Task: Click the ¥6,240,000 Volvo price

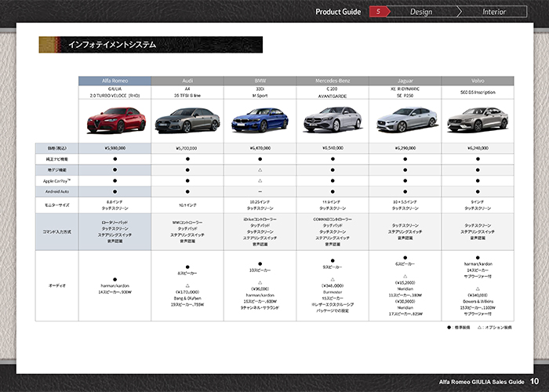Action: click(478, 148)
